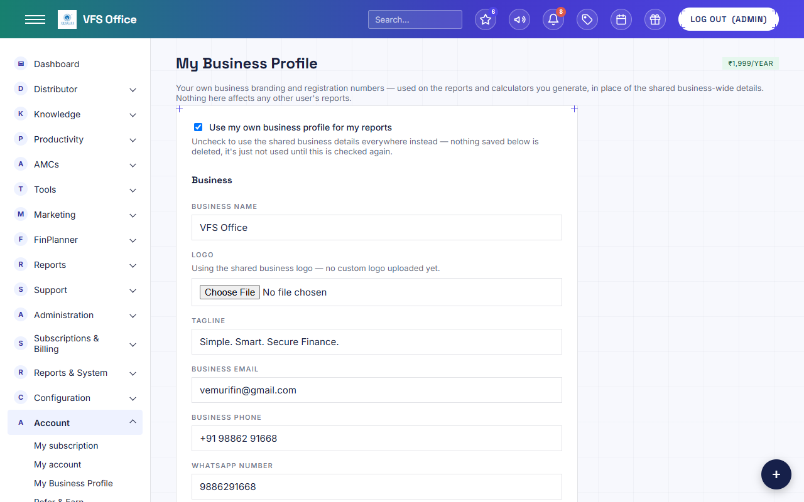Expand the Reports & System chevron
The height and width of the screenshot is (502, 804).
coord(133,373)
